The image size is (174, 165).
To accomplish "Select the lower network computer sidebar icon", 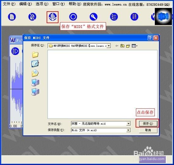I will (35, 92).
